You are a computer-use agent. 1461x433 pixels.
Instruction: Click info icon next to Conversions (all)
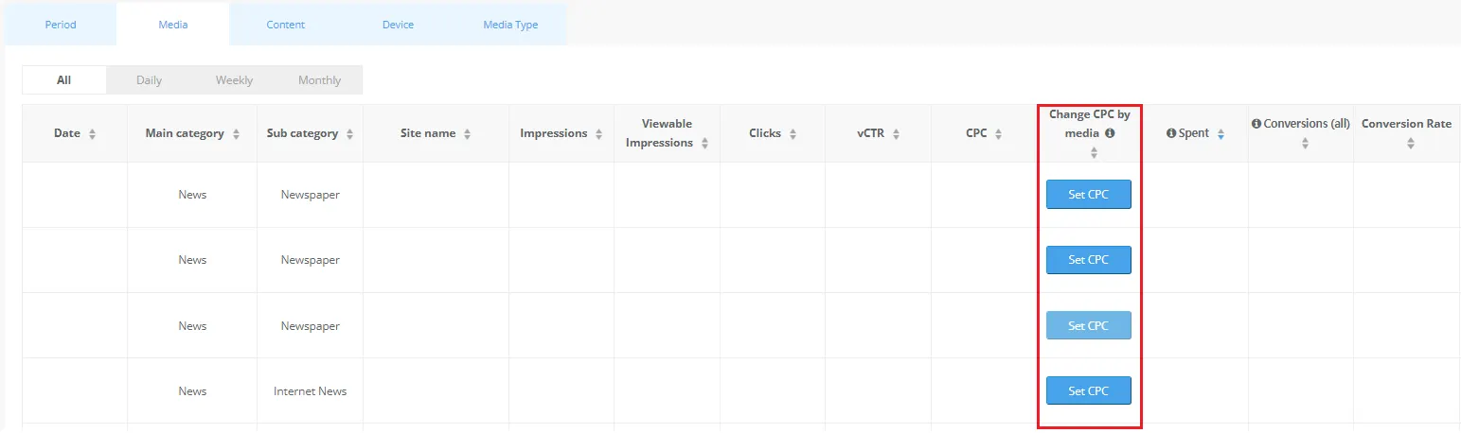point(1256,124)
